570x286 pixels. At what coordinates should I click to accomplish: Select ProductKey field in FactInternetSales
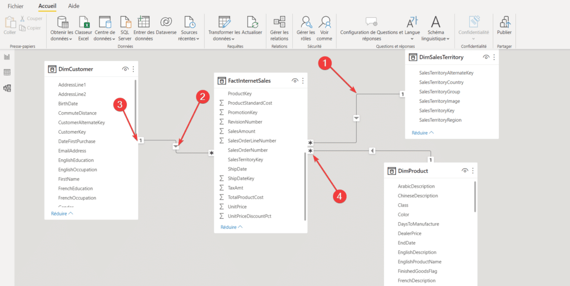239,93
